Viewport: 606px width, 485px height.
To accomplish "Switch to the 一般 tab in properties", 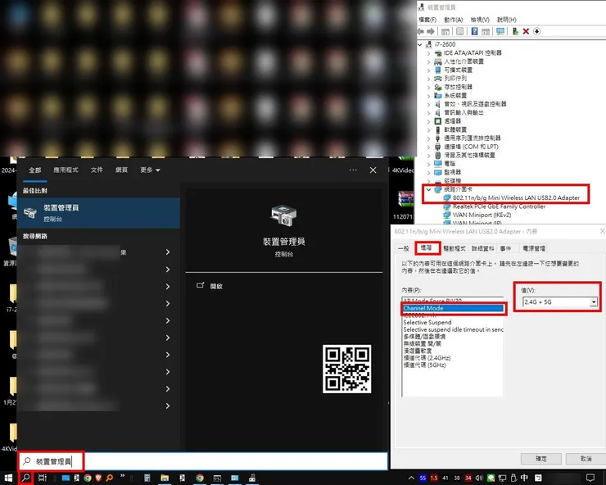I will pos(404,248).
